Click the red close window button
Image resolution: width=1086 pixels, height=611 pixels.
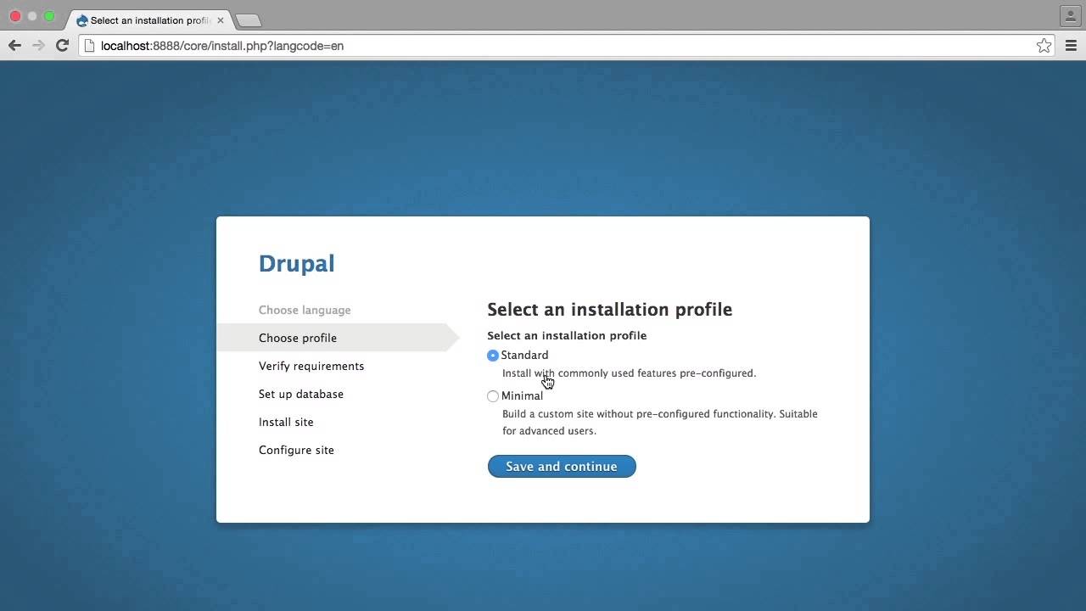point(15,16)
